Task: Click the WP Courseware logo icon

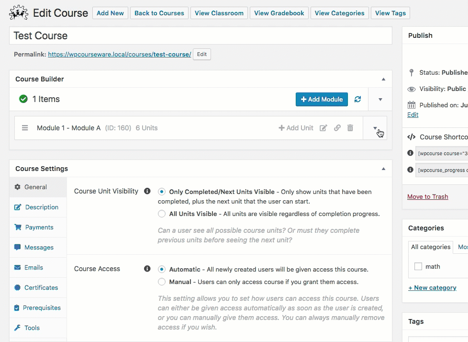Action: 19,13
